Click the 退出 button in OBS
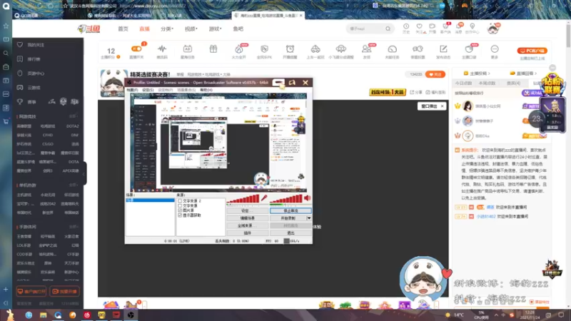Screen dimensions: 571x321 (290, 233)
